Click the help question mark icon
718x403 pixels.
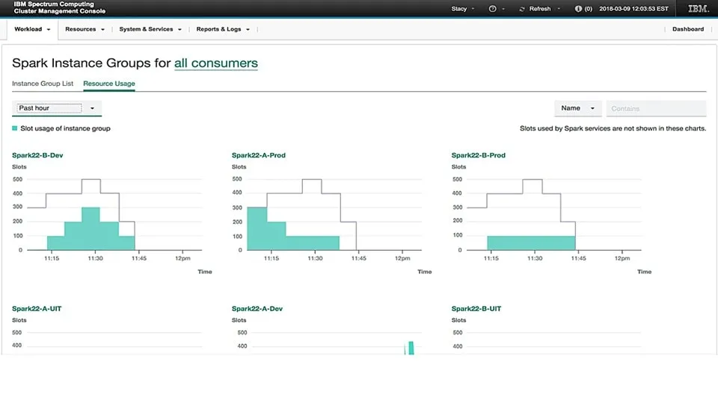pyautogui.click(x=492, y=9)
